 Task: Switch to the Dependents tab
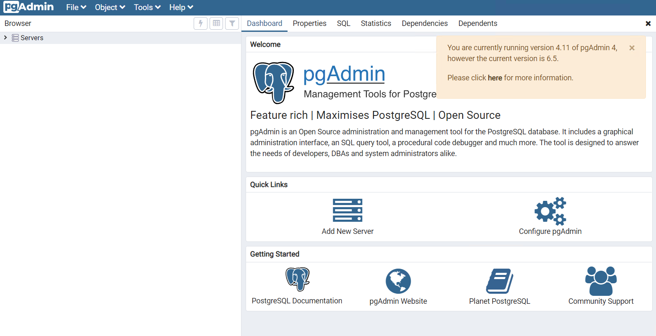coord(478,23)
